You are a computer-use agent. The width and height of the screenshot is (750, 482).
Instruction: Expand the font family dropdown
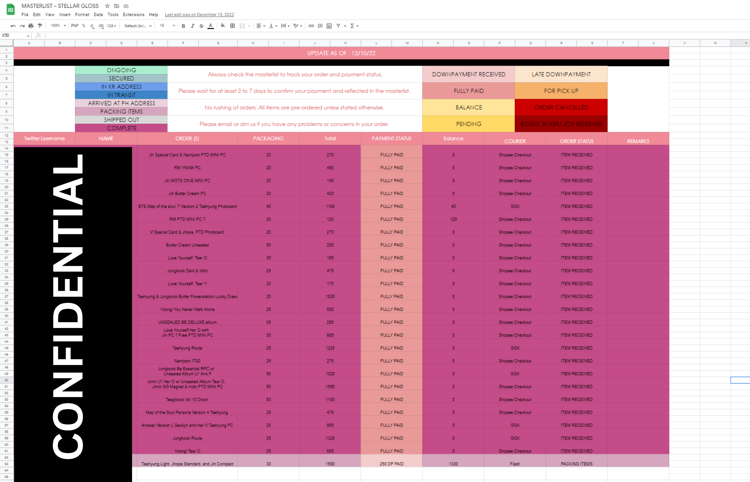click(138, 26)
